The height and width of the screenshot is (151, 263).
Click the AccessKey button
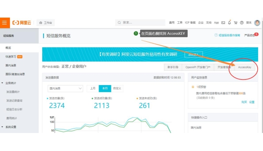tap(245, 67)
